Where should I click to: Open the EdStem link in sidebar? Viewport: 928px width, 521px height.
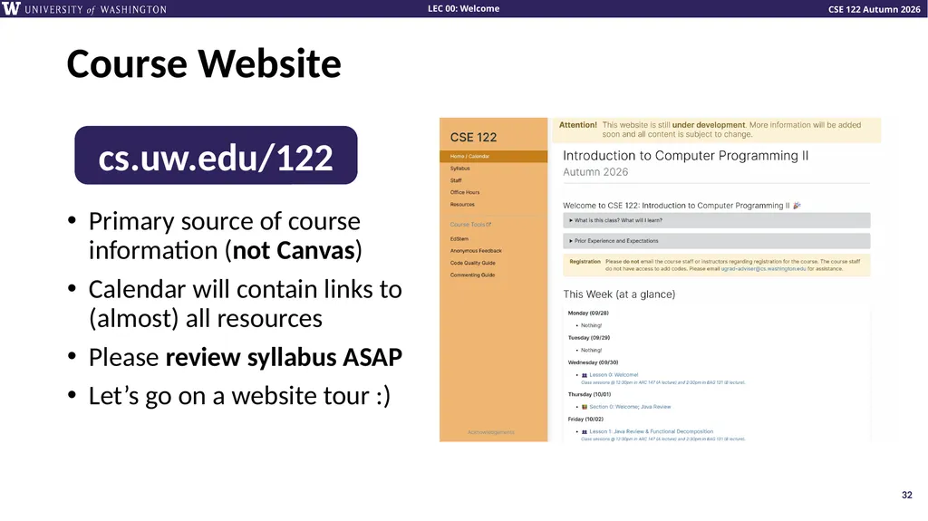[459, 239]
